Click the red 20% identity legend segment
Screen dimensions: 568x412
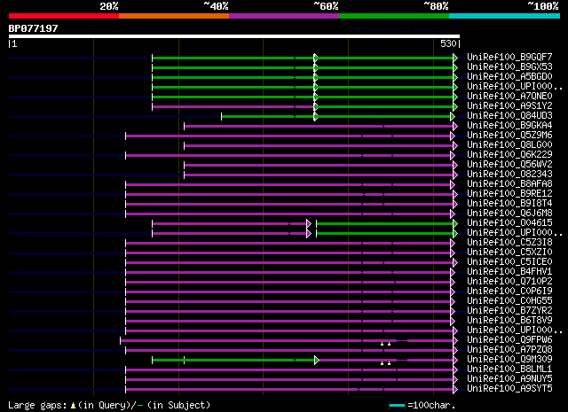pos(64,16)
